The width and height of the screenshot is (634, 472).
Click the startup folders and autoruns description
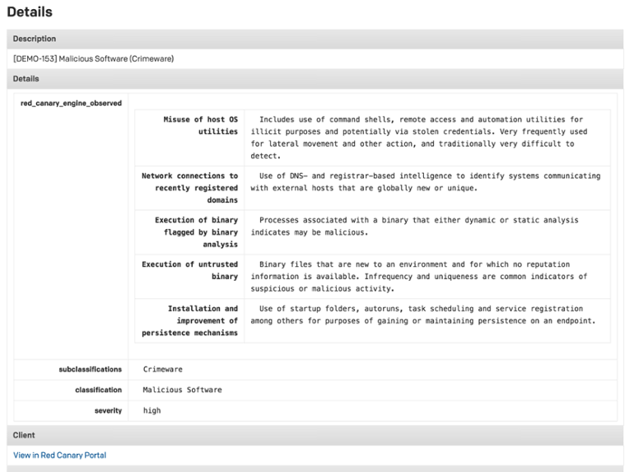pyautogui.click(x=422, y=315)
